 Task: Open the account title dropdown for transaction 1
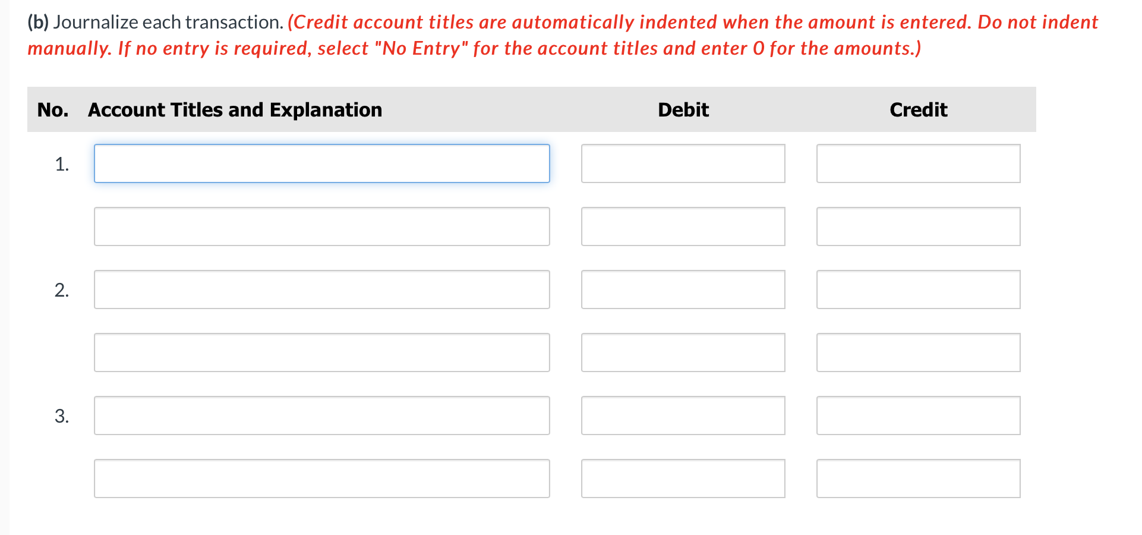[321, 163]
